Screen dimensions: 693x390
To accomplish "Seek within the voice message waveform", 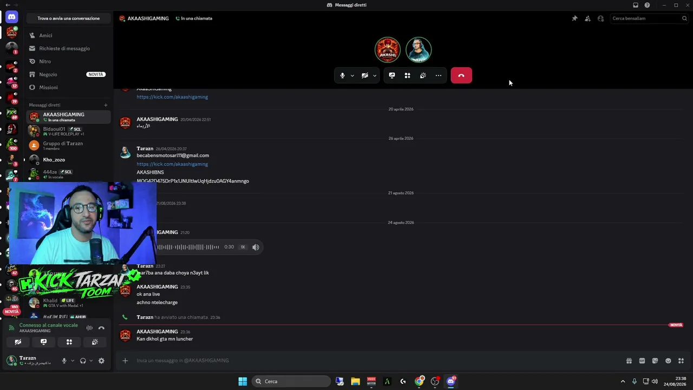I will 188,247.
